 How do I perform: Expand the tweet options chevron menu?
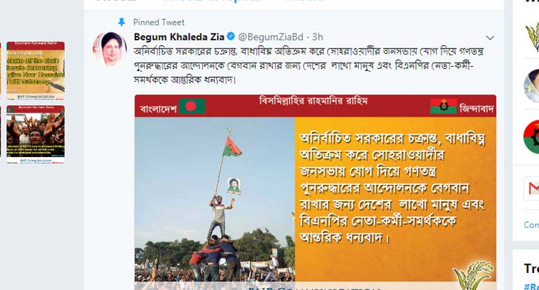point(490,38)
